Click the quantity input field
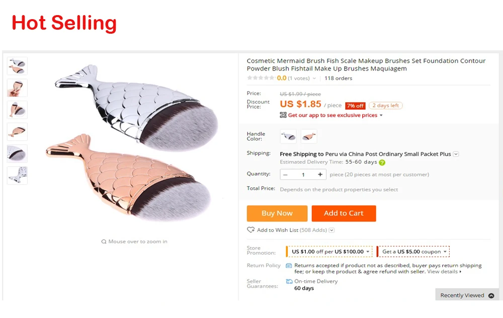This screenshot has width=503, height=318. coord(303,175)
